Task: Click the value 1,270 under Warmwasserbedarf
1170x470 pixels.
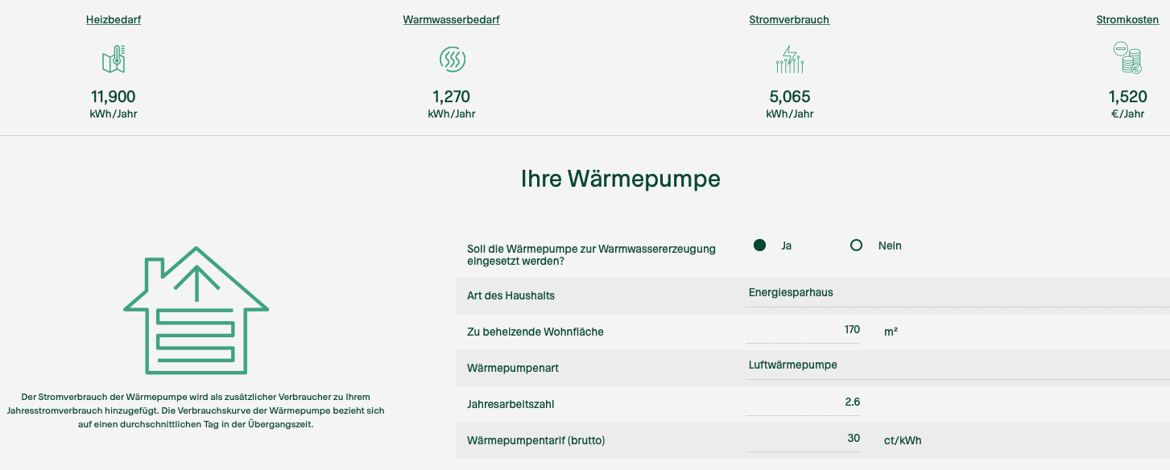Action: [452, 97]
